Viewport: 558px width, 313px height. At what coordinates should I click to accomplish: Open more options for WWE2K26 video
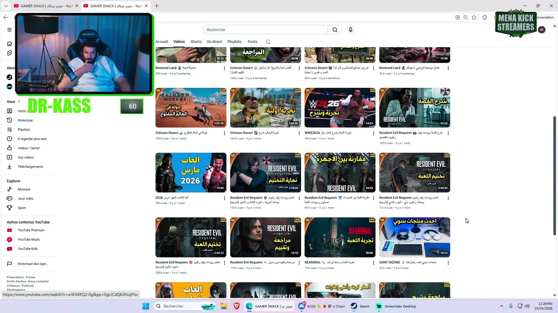point(374,133)
